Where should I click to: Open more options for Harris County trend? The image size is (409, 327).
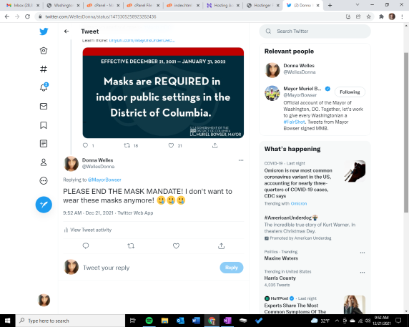click(x=363, y=273)
